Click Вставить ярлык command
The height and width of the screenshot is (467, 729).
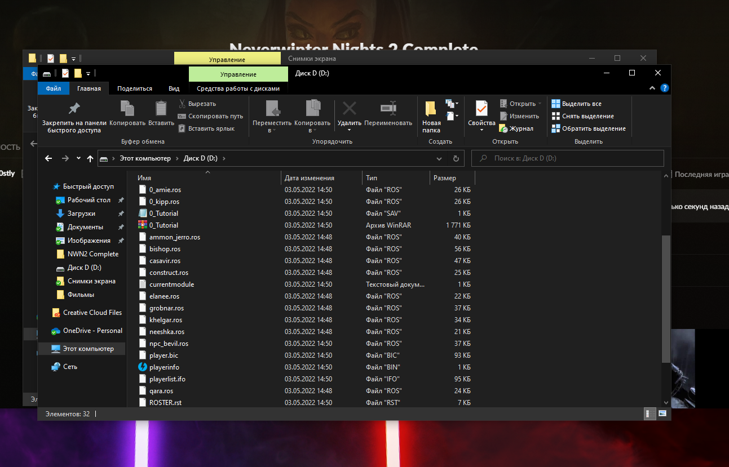[x=206, y=128]
